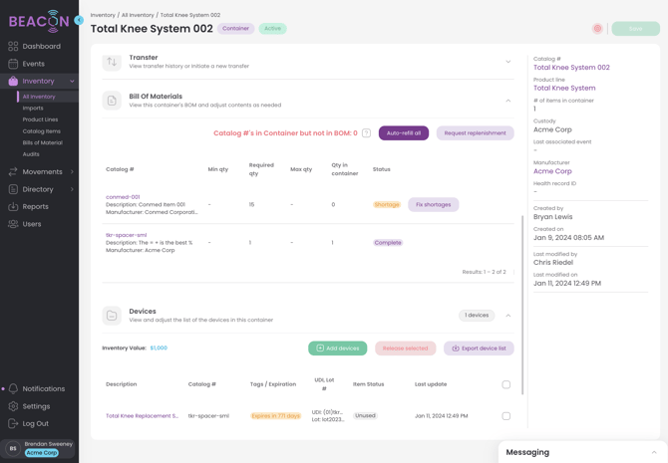Click the Catalog # column header in devices table
This screenshot has height=463, width=668.
point(202,384)
